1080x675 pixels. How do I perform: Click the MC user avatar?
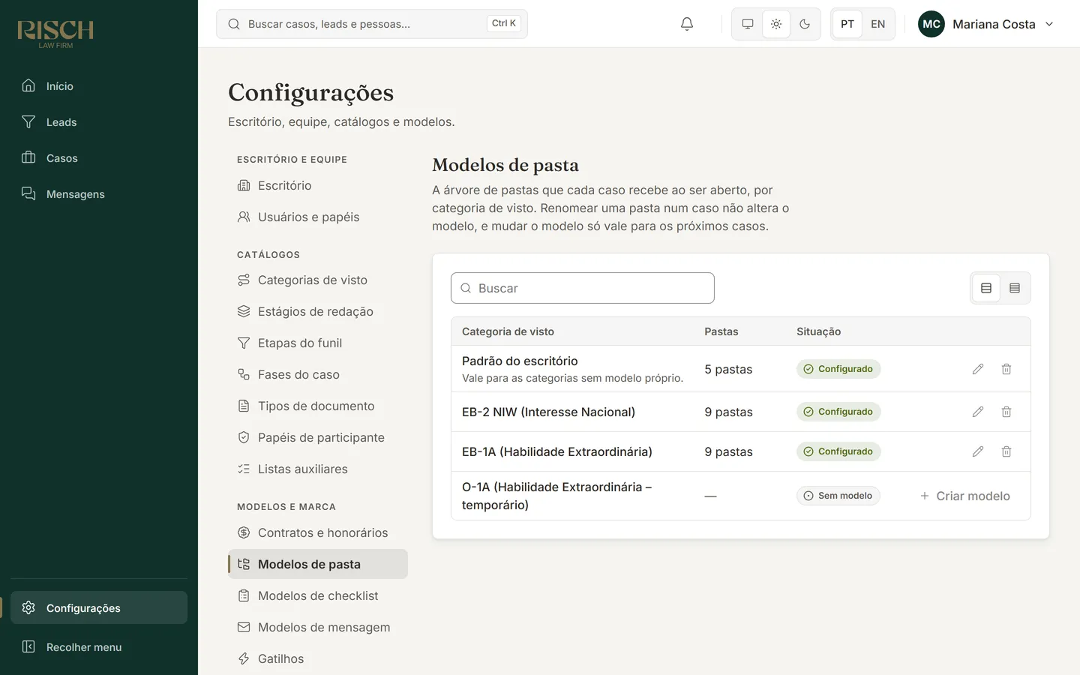(931, 24)
